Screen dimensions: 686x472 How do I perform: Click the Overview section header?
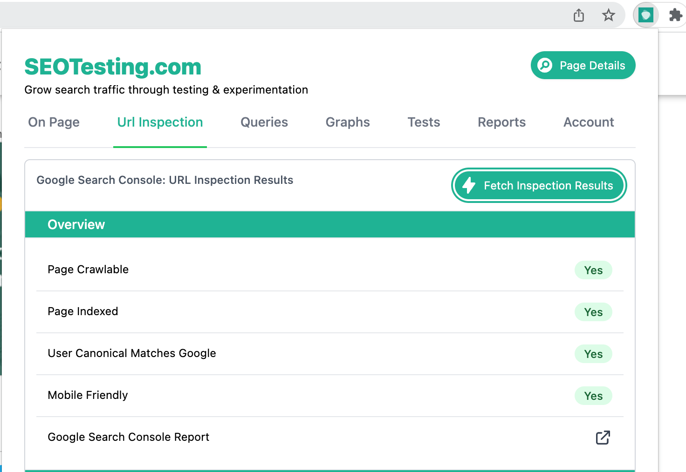click(330, 224)
